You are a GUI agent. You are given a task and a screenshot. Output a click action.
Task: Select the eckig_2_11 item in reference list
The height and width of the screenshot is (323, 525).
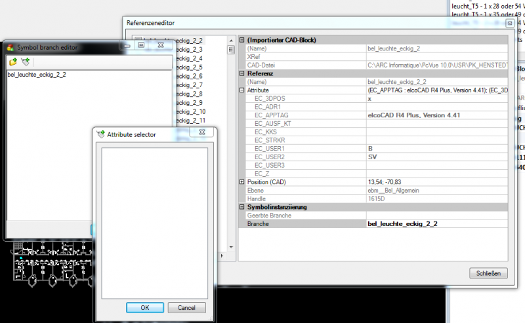click(190, 121)
